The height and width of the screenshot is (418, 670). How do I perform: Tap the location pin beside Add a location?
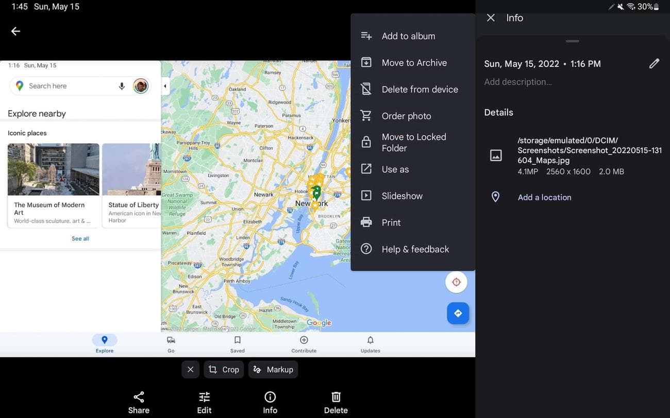495,197
